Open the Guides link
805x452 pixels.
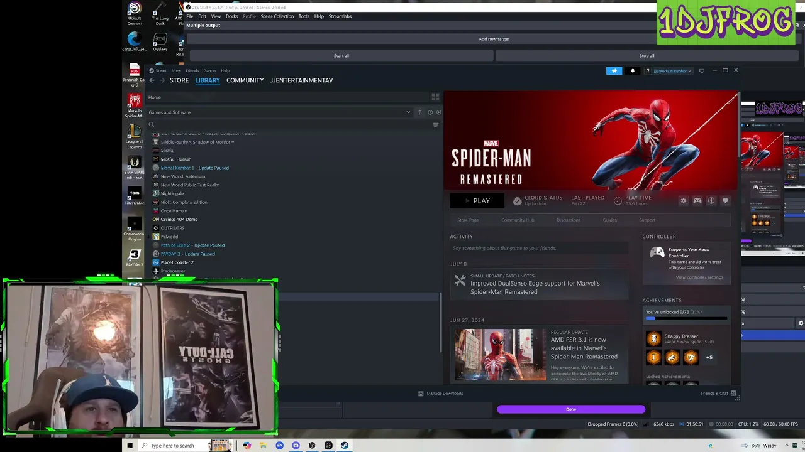610,220
